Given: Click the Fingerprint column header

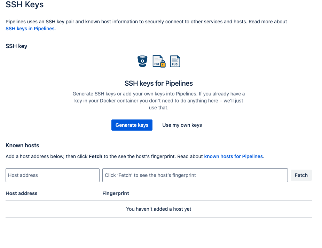Looking at the screenshot, I should (x=116, y=193).
